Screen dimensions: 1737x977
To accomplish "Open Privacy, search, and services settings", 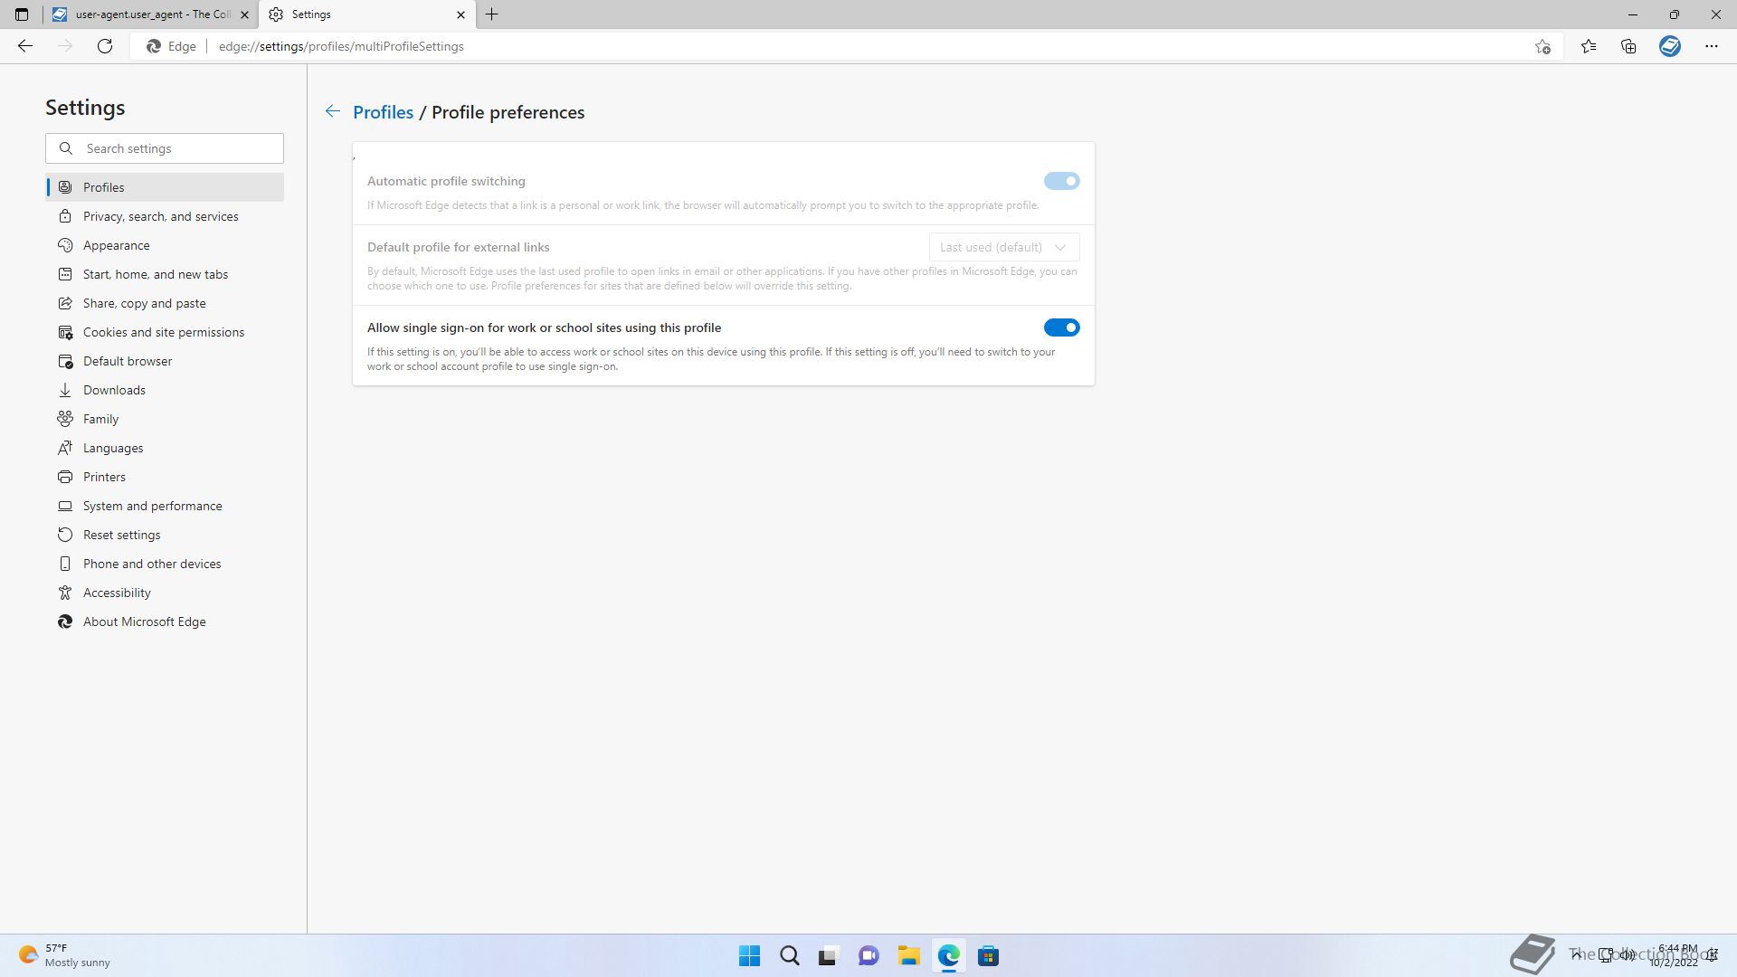I will pyautogui.click(x=165, y=216).
